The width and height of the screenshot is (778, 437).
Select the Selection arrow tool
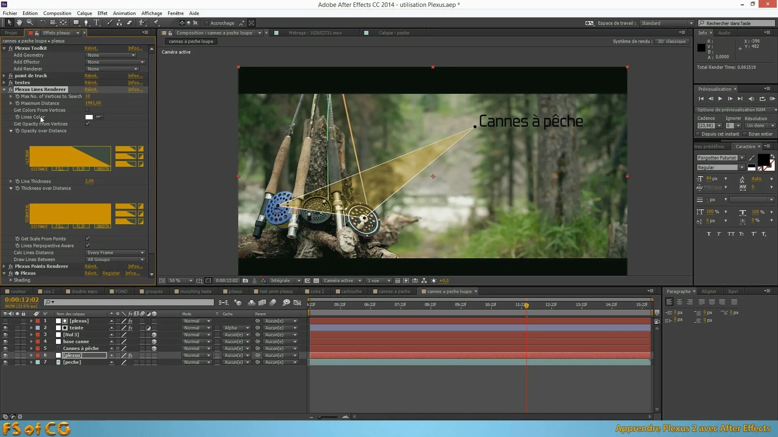tap(9, 23)
